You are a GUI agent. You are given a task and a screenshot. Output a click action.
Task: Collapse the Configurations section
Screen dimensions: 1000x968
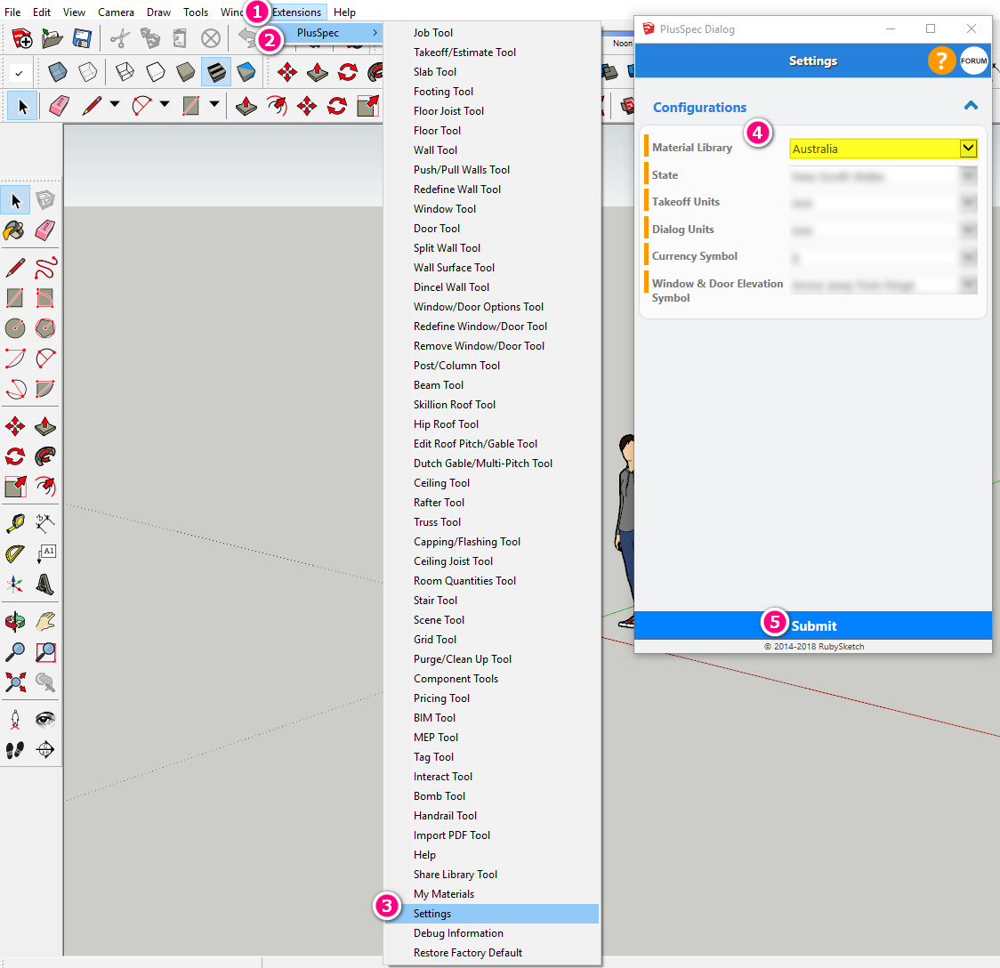click(971, 106)
